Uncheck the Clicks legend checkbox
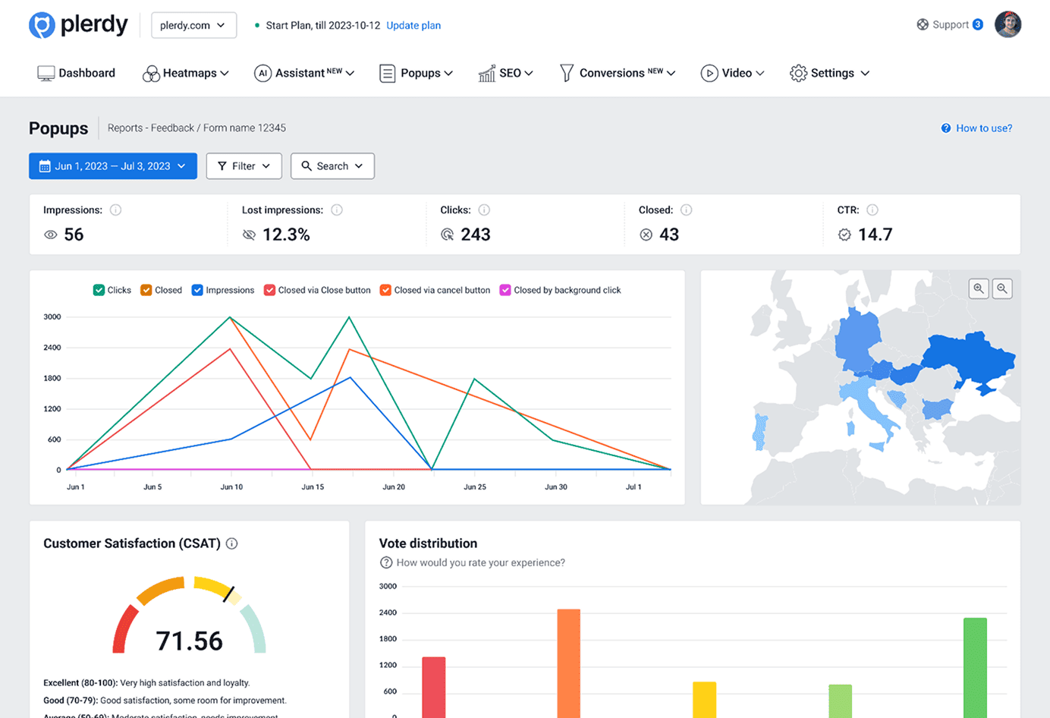This screenshot has width=1050, height=718. pos(99,290)
